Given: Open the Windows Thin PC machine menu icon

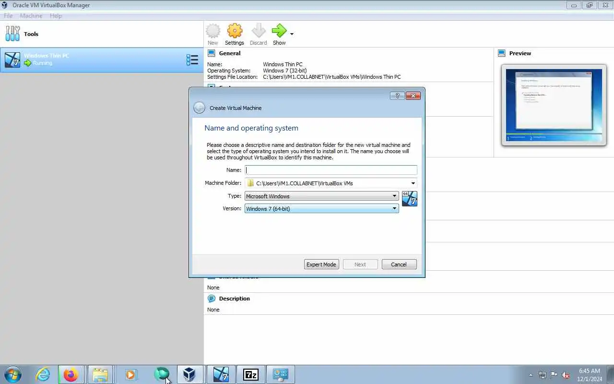Looking at the screenshot, I should tap(192, 60).
